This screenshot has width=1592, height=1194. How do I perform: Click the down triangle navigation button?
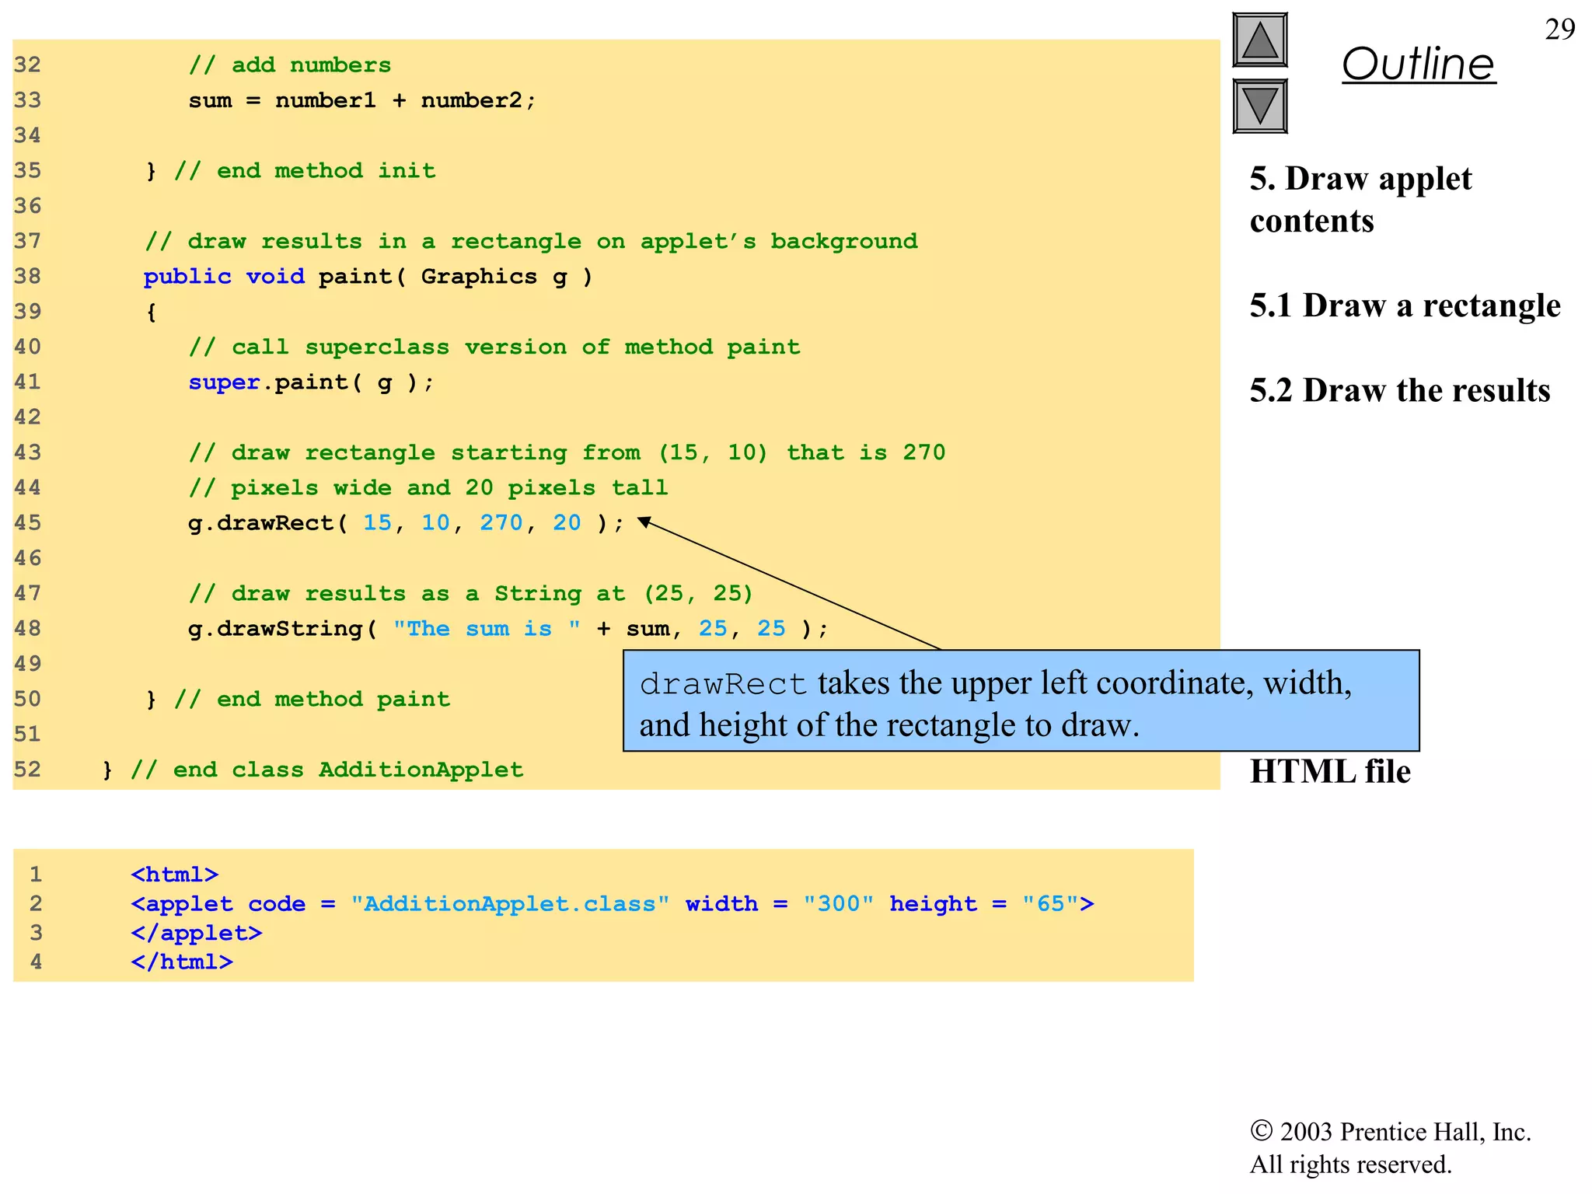[1259, 106]
